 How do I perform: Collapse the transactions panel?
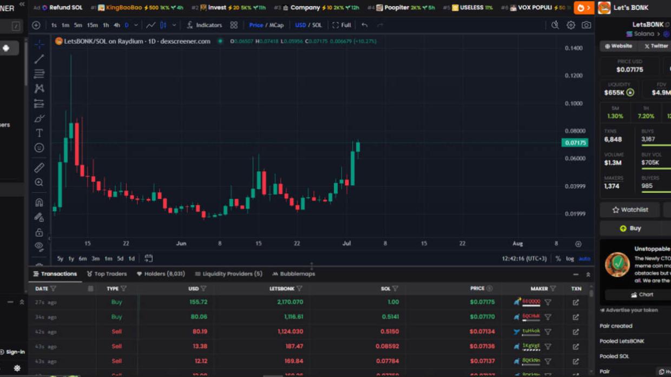[x=576, y=274]
